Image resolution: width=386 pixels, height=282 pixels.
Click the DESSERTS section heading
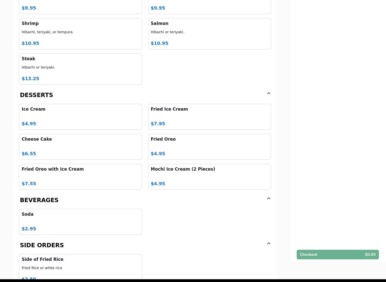point(37,95)
